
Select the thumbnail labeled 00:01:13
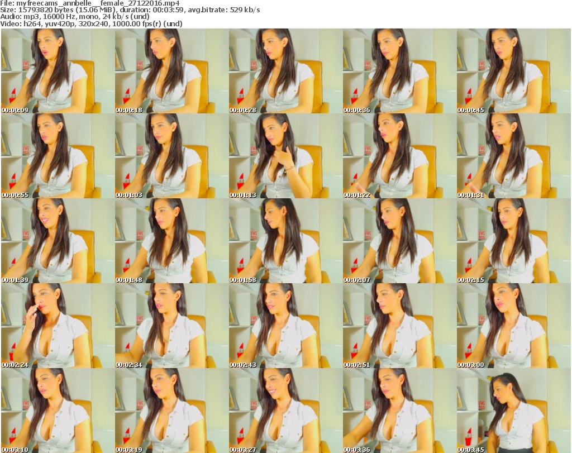[x=285, y=156]
